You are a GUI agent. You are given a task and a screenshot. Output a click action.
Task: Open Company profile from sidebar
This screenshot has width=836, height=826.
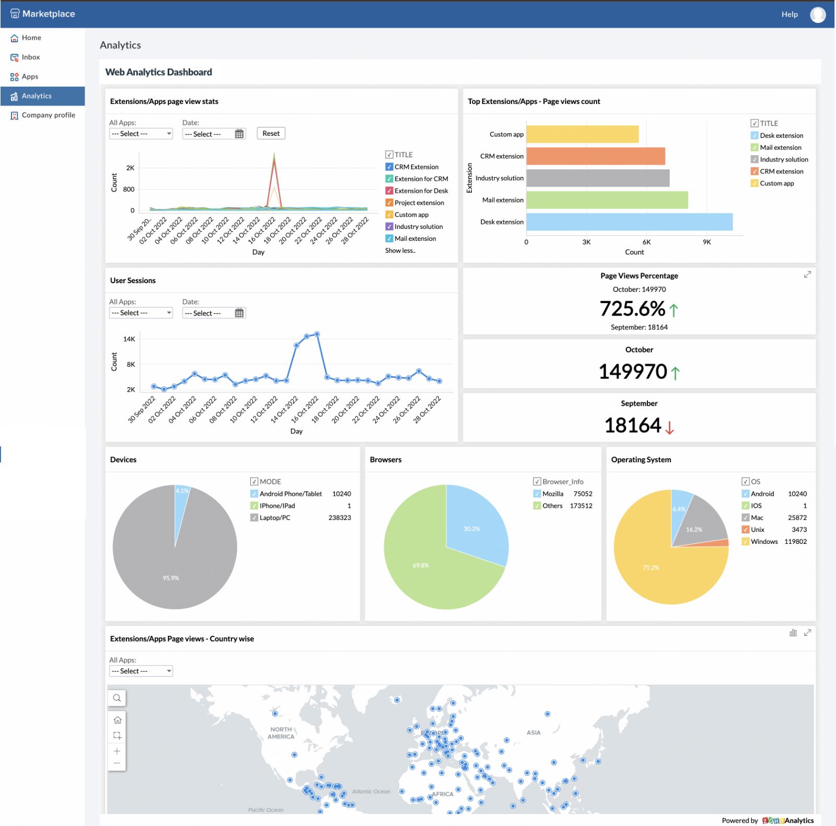coord(48,115)
